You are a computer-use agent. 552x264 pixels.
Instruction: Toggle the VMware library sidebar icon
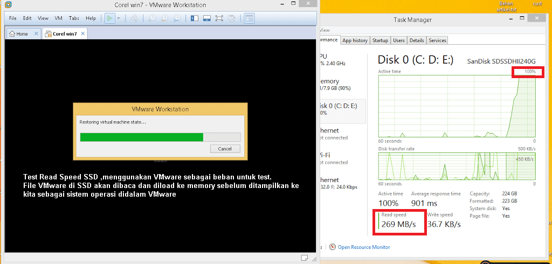194,18
